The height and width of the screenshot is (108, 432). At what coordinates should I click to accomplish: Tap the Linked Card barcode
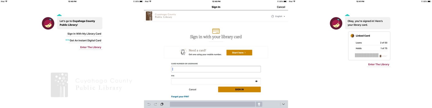coord(367,55)
